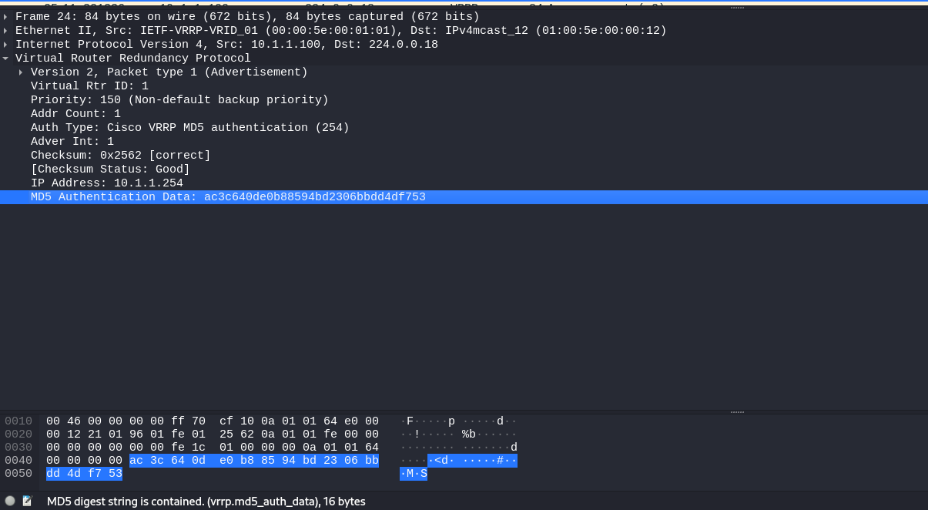Viewport: 928px width, 510px height.
Task: Expand the Ethernet II section
Action: [6, 30]
